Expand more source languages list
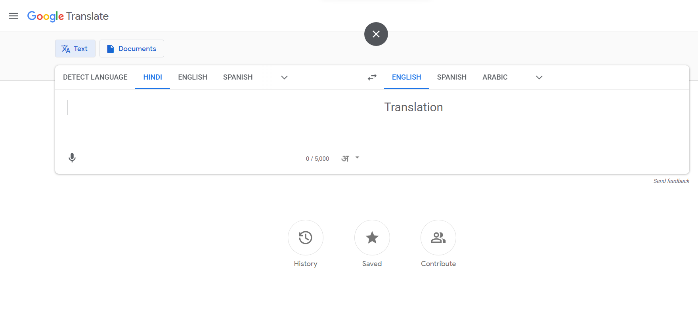Screen dimensions: 698x316 coord(284,77)
